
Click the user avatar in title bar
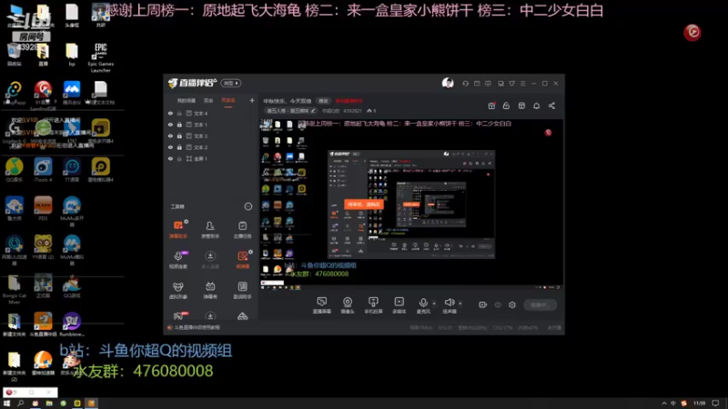448,83
